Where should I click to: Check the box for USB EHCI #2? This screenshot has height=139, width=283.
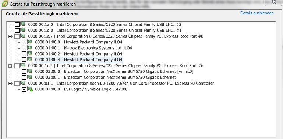[x=17, y=24]
